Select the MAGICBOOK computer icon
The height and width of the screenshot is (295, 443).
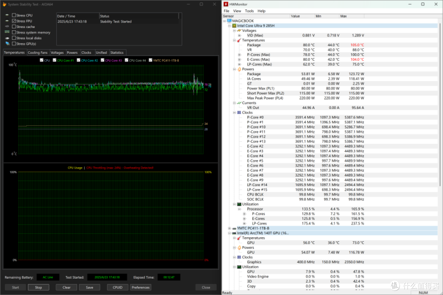pyautogui.click(x=229, y=21)
